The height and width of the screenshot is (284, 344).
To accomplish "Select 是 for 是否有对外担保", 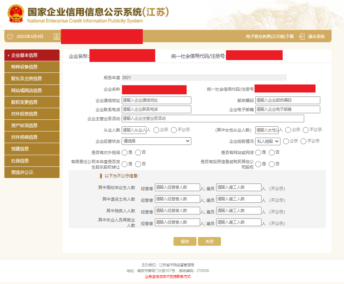I will coord(125,153).
